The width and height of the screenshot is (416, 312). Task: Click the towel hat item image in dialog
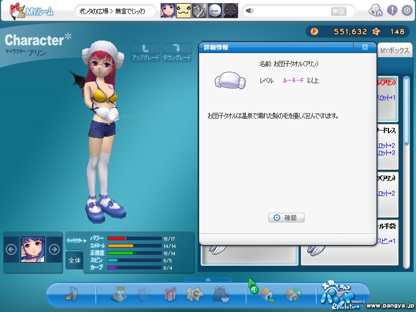(230, 81)
